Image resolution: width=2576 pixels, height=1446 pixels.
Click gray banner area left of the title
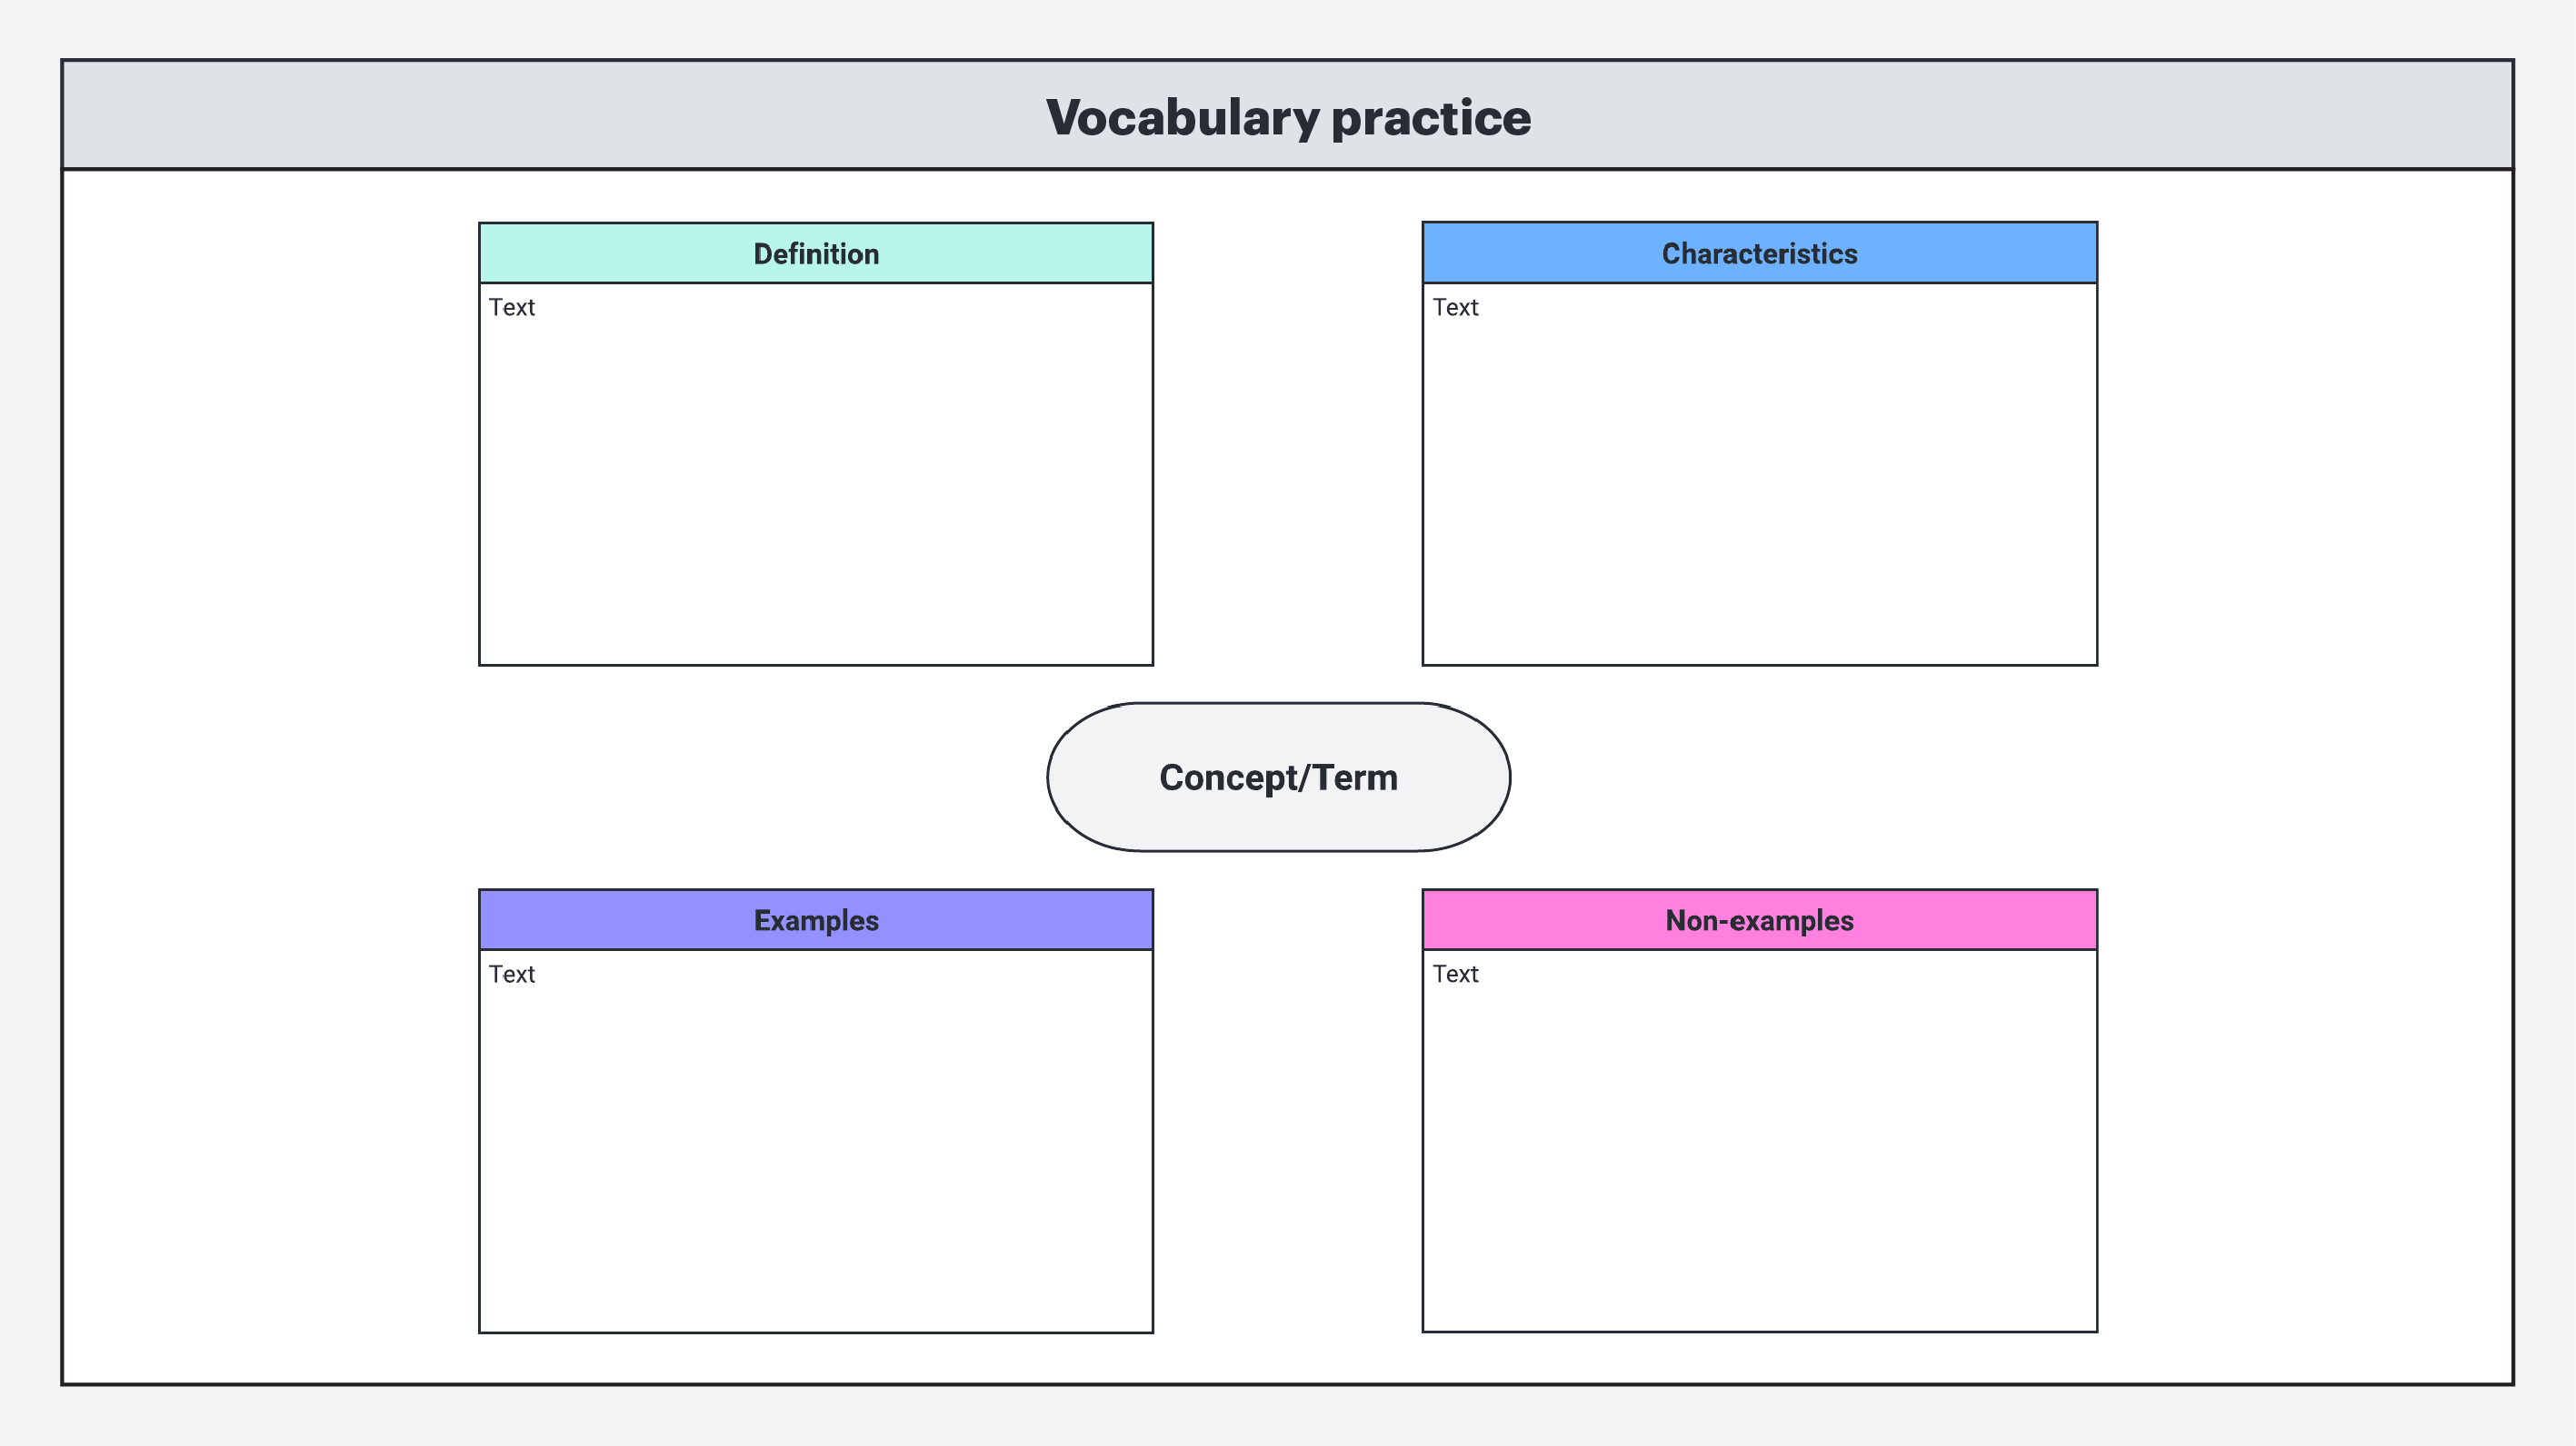coord(500,116)
